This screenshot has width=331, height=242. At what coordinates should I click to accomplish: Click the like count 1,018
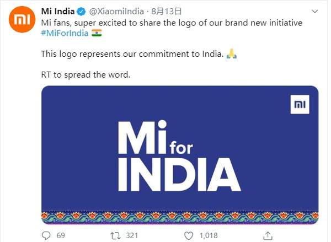208,236
